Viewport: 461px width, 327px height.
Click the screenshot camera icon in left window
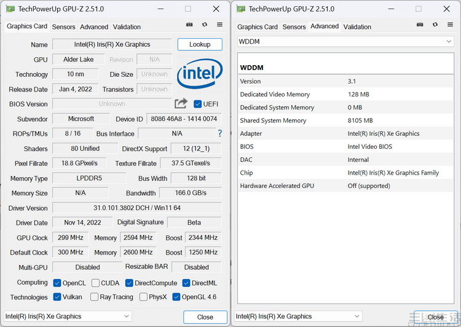(189, 25)
